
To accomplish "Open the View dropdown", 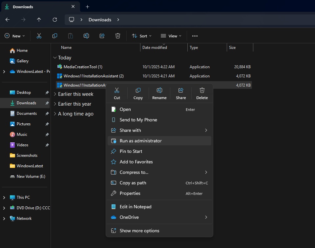I will point(171,36).
